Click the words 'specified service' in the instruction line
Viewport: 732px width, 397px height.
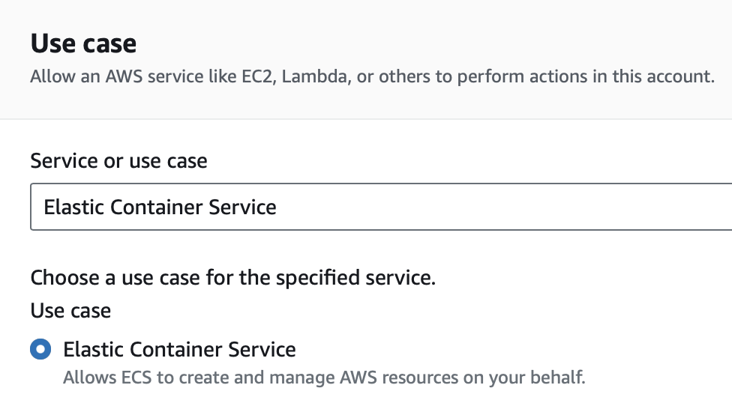pos(355,279)
